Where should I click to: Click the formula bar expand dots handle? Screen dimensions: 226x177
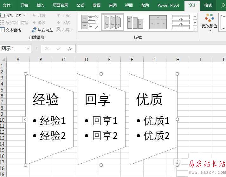pos(36,49)
